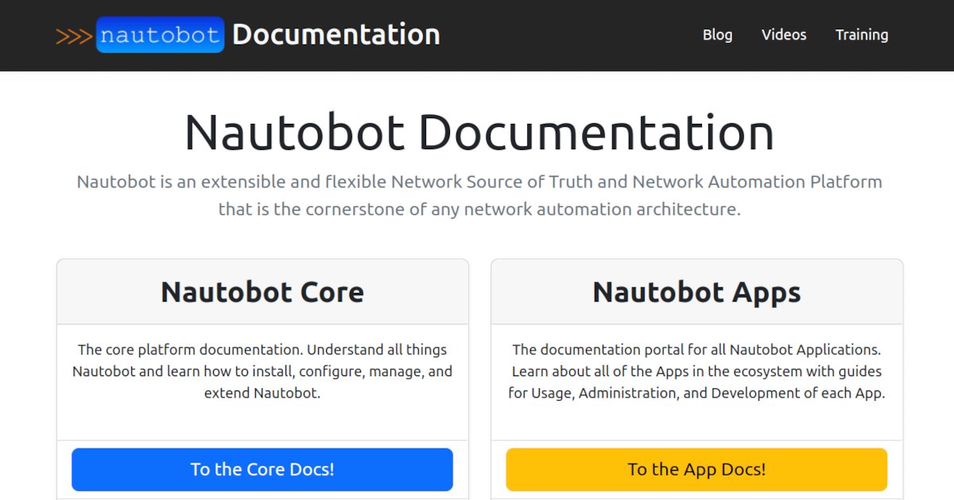
Task: Open the Videos menu link
Action: [784, 35]
